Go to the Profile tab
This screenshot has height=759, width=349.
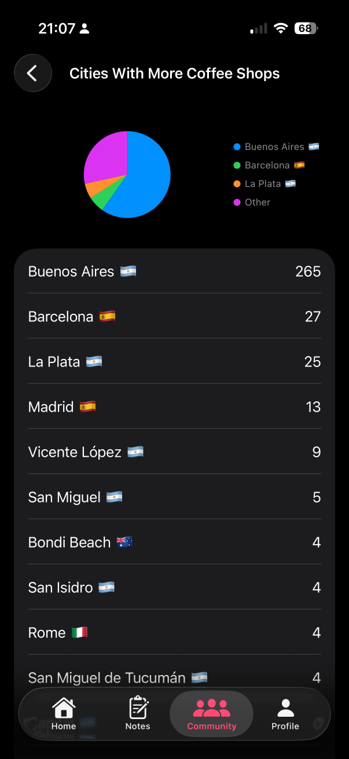pos(285,714)
